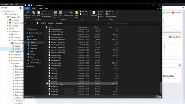Image resolution: width=185 pixels, height=104 pixels.
Task: Click Select all in ribbon
Action: point(109,12)
